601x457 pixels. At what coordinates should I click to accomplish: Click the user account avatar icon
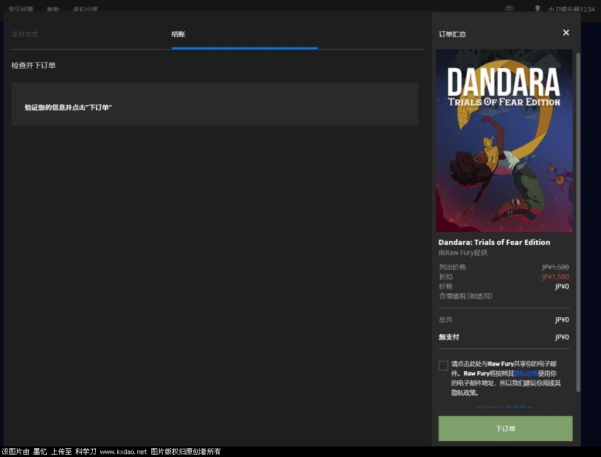(537, 9)
